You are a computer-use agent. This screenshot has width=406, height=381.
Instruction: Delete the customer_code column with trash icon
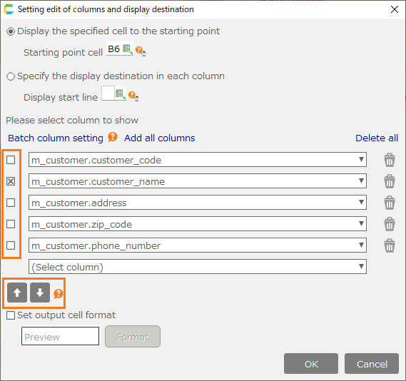[x=390, y=160]
